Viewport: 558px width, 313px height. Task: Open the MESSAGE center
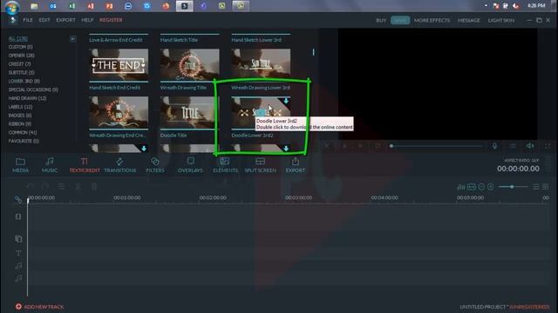pyautogui.click(x=469, y=21)
